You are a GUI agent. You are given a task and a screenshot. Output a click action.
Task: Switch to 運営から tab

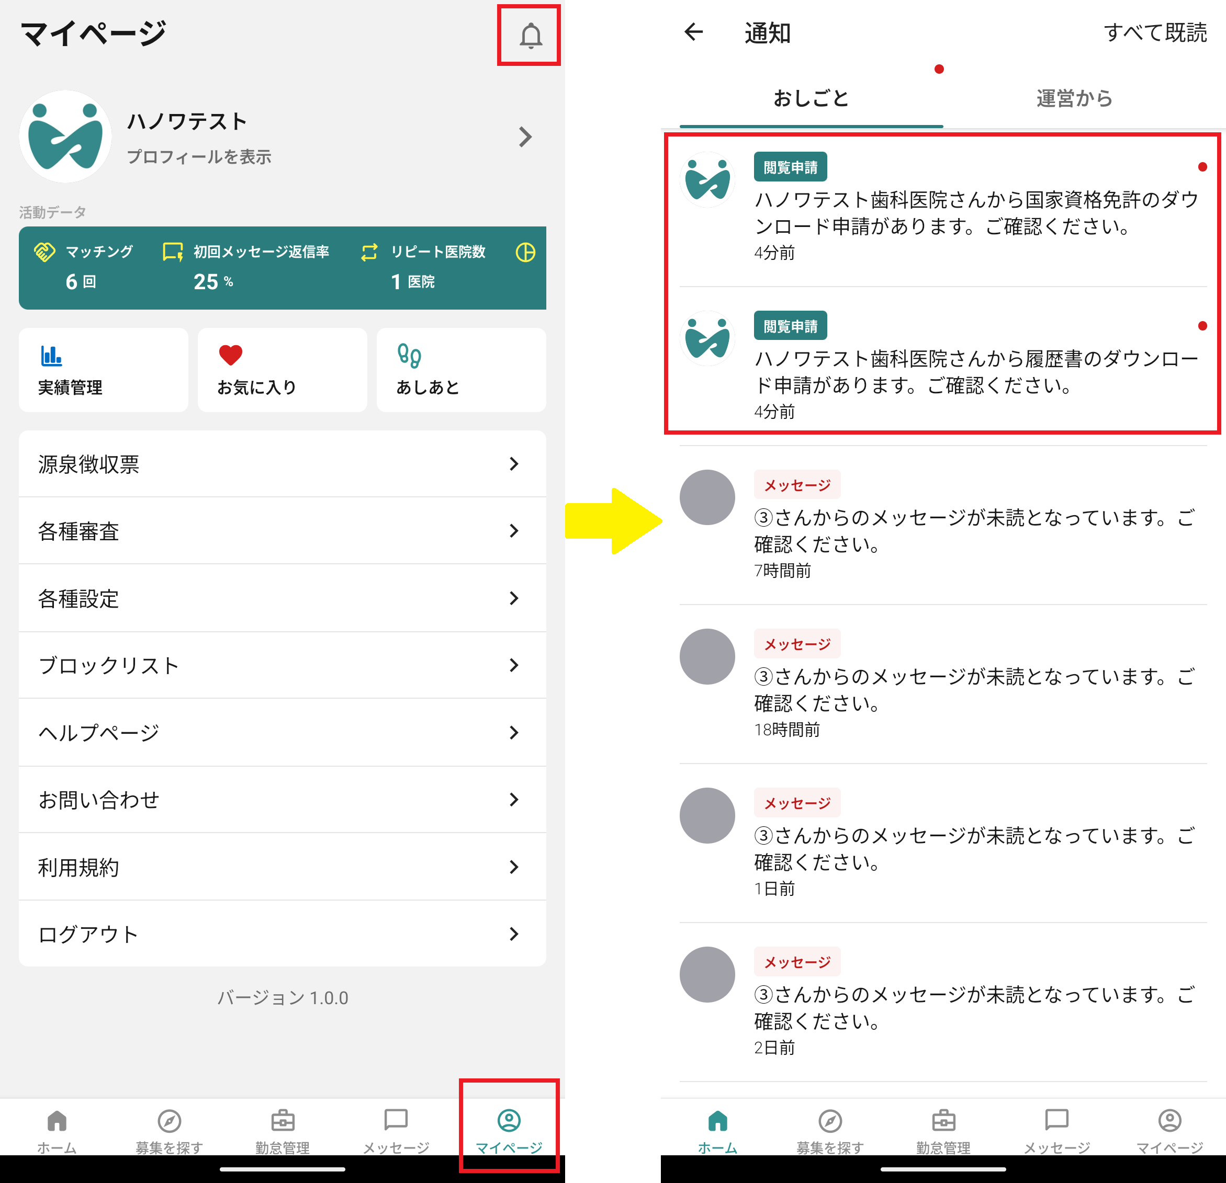point(1074,98)
